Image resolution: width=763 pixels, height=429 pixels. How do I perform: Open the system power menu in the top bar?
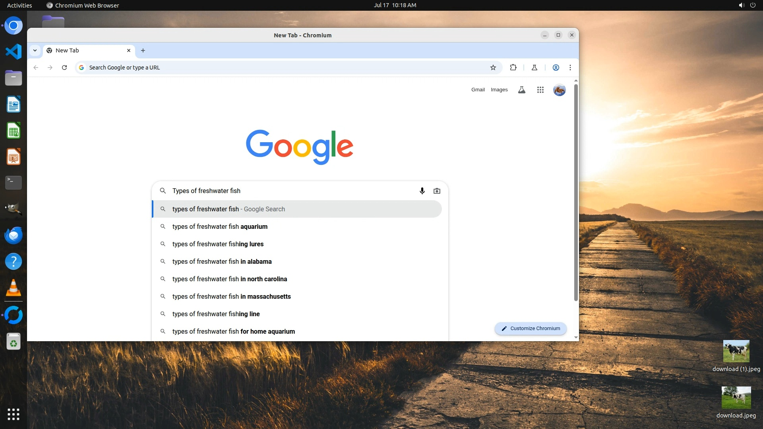(x=753, y=5)
